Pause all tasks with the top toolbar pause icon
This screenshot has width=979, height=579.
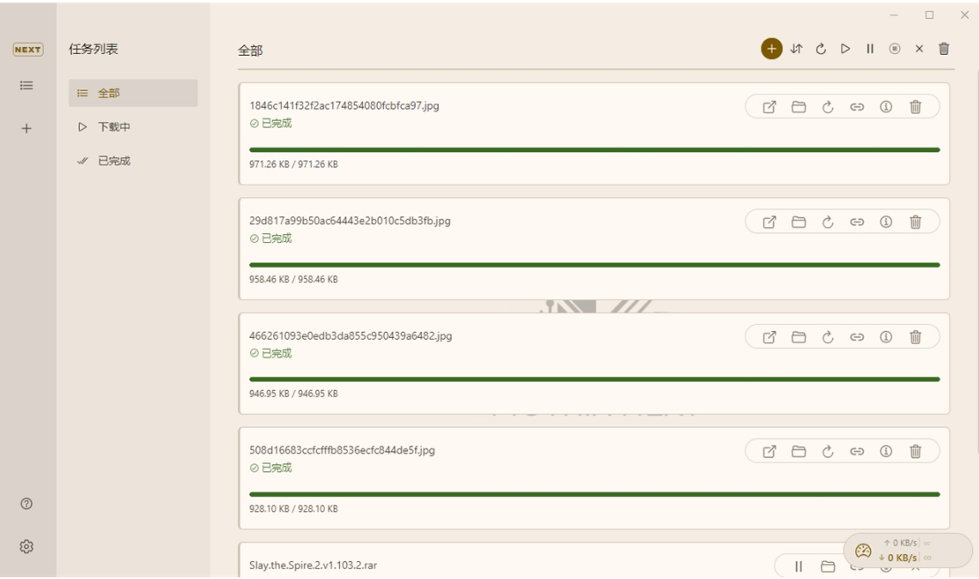point(870,49)
